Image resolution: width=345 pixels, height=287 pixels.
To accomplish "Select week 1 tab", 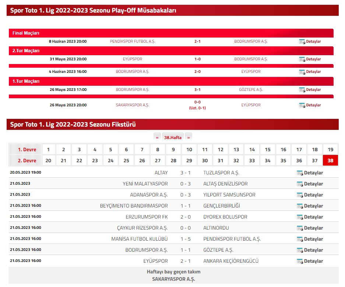I will [48, 149].
